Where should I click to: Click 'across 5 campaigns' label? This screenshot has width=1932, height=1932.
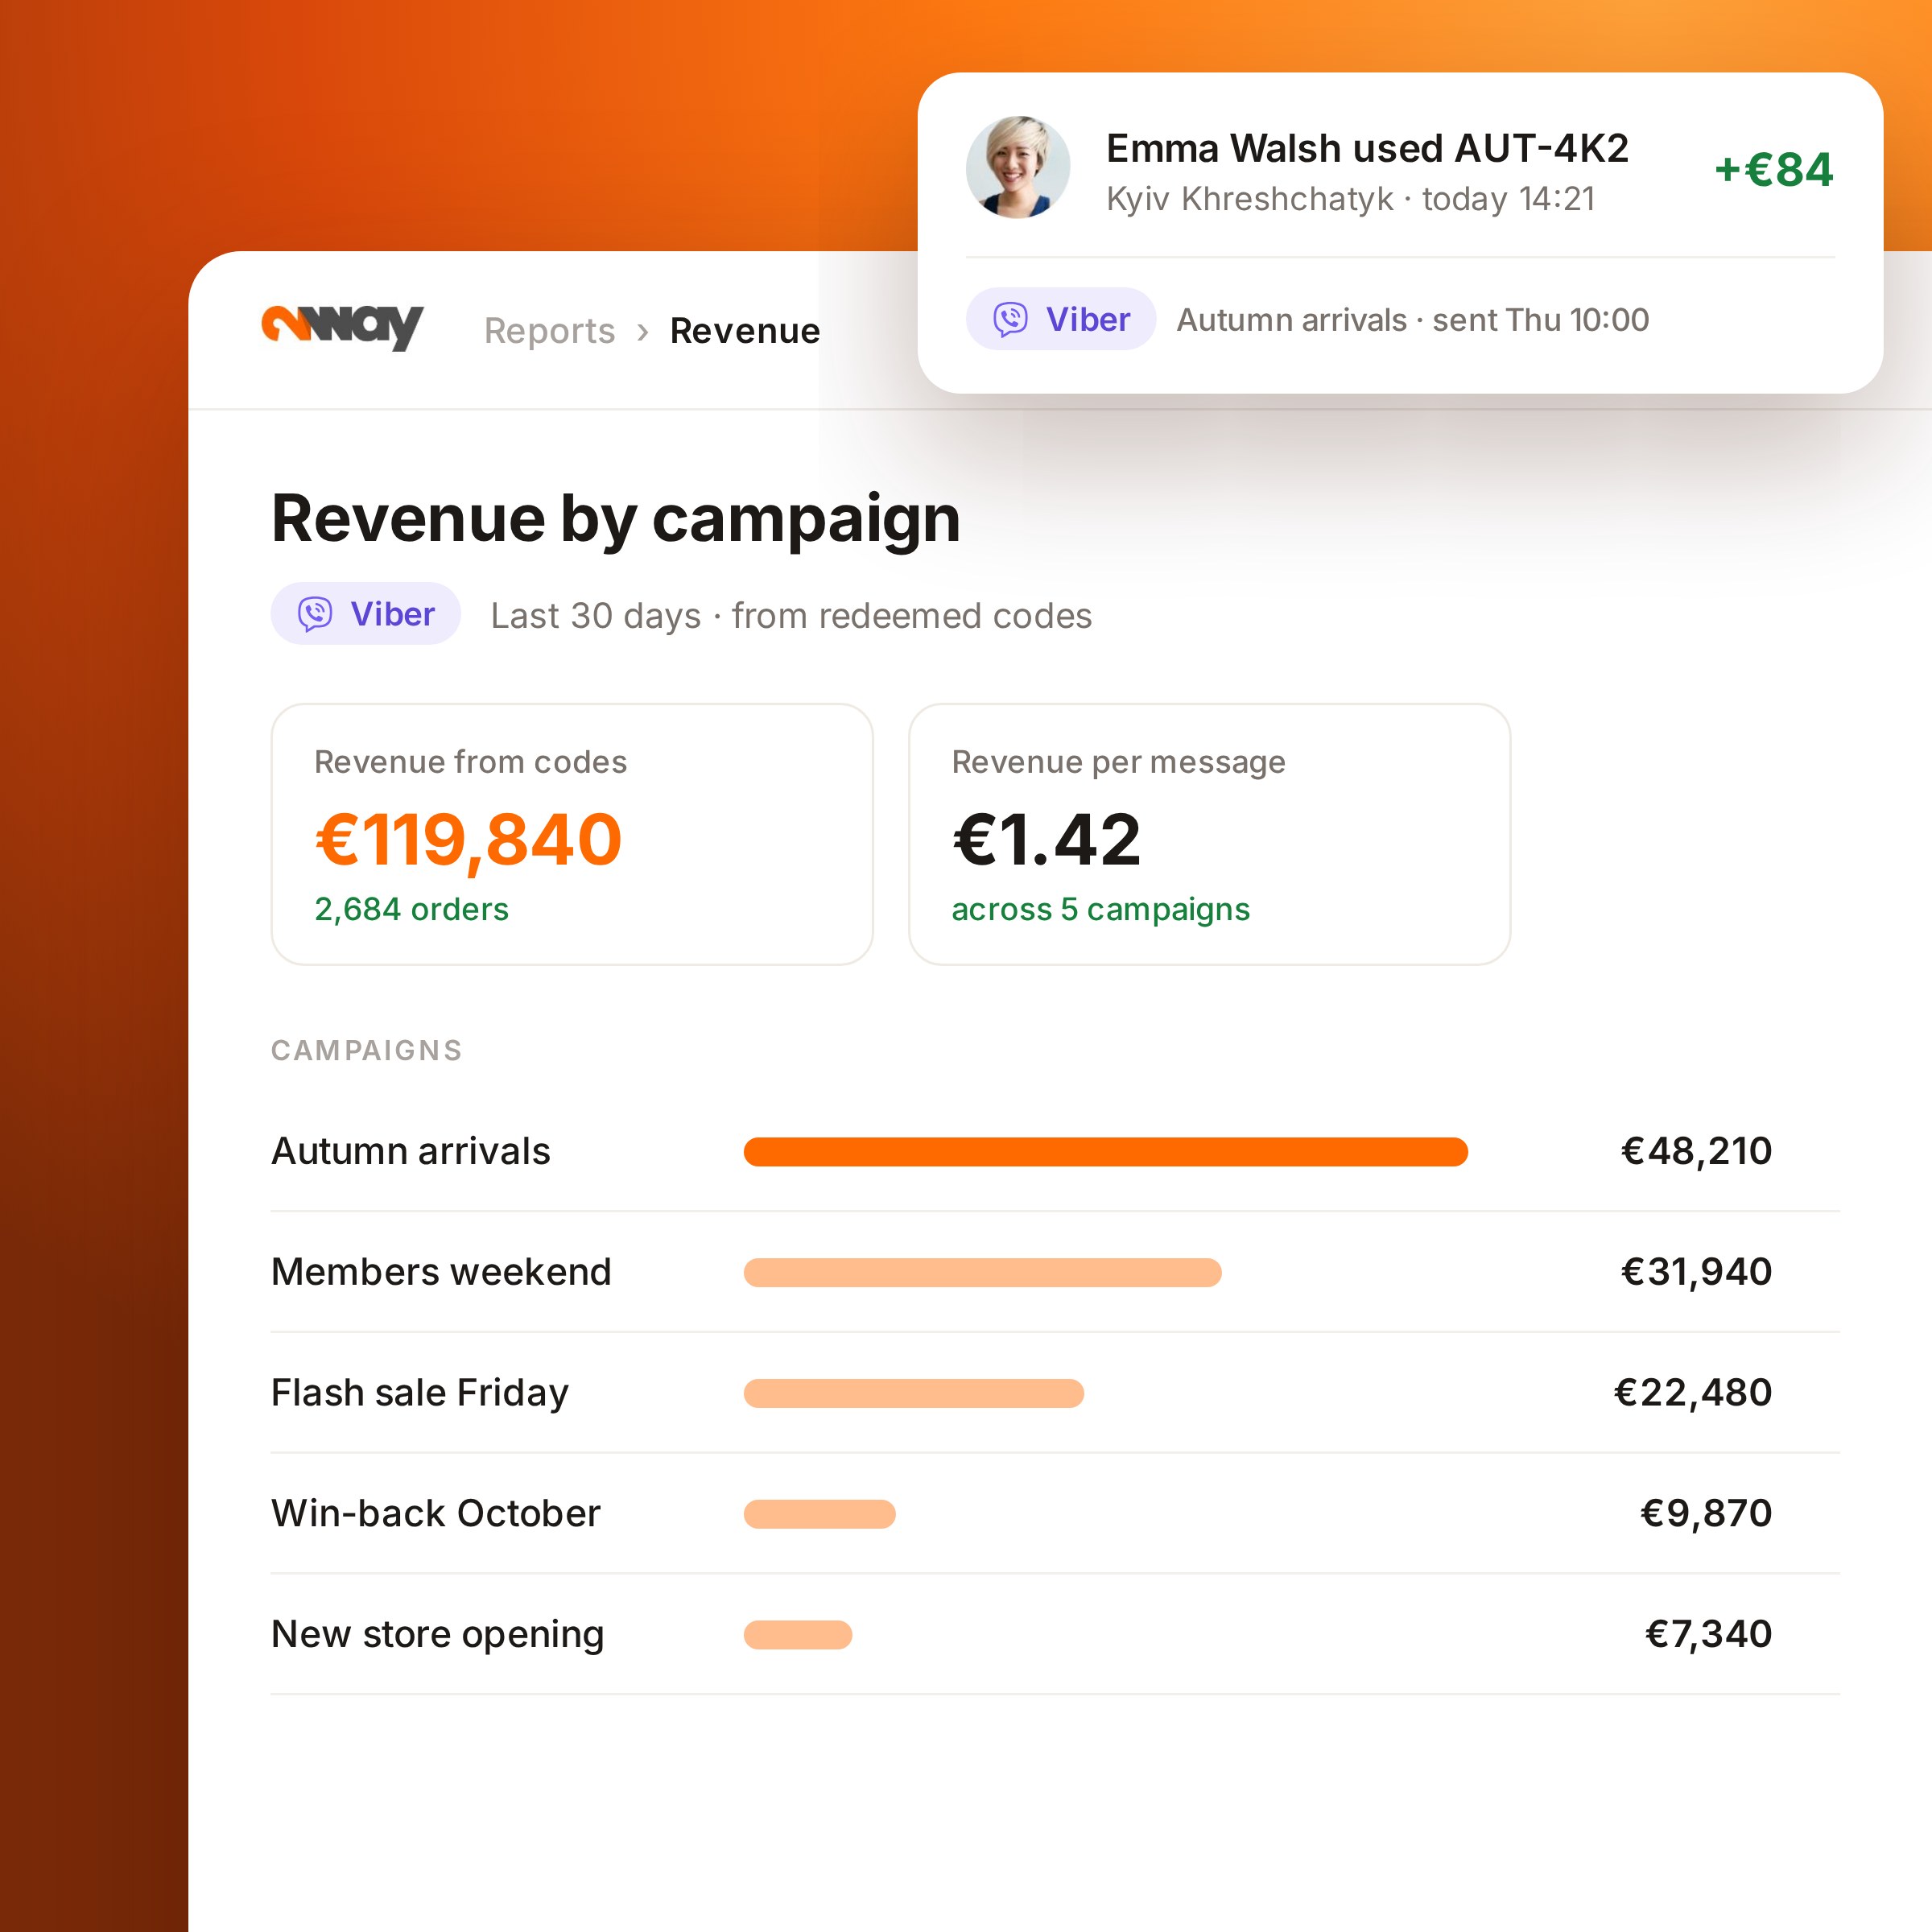point(1100,909)
